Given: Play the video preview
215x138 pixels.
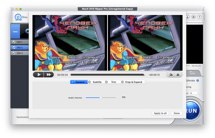Looking at the screenshot, I should click(38, 75).
